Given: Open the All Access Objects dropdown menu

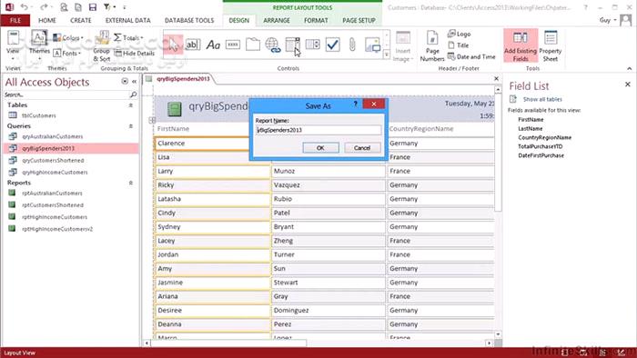Looking at the screenshot, I should pos(125,82).
